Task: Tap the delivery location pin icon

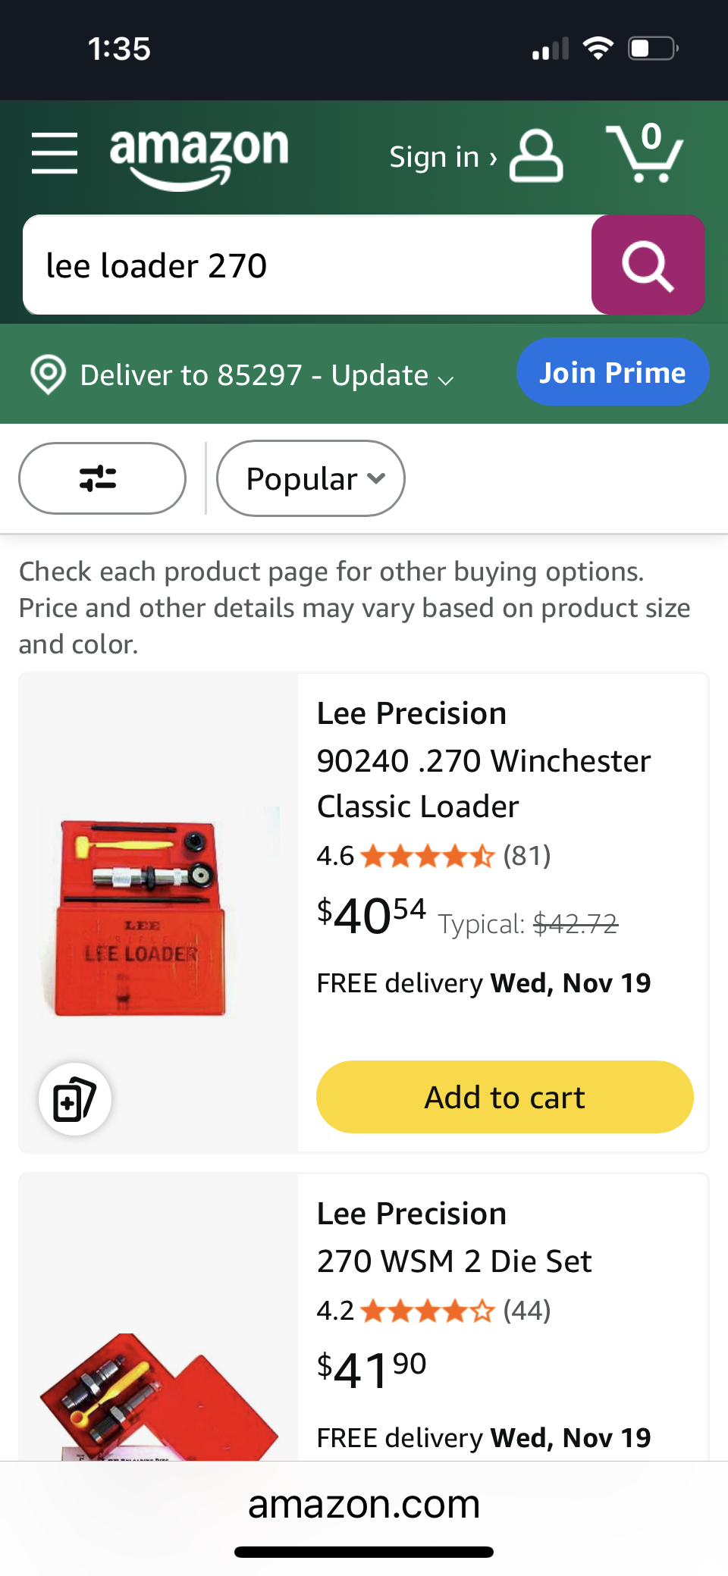Action: click(x=49, y=375)
